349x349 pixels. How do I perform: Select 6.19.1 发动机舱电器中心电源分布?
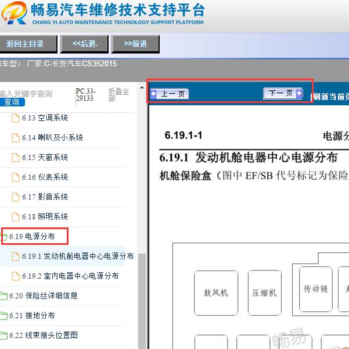pos(78,257)
